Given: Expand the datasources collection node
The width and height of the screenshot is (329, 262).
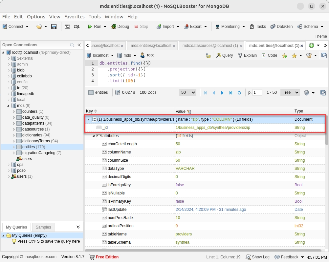Looking at the screenshot, I should [x=14, y=129].
